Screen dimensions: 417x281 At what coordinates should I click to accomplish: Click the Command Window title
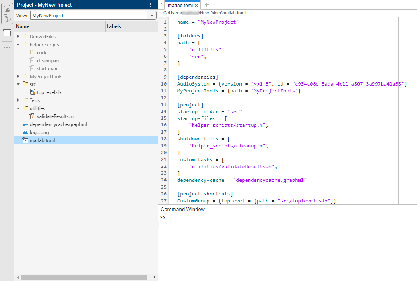(x=183, y=209)
